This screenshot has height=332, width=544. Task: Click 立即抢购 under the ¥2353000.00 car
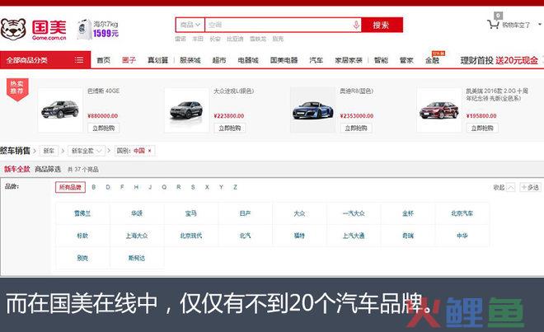[356, 128]
